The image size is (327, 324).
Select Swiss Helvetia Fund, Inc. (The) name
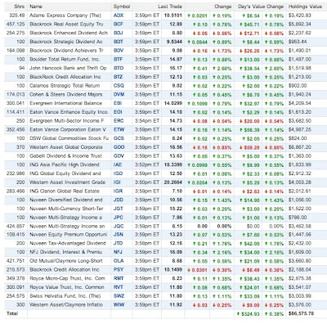pyautogui.click(x=65, y=296)
